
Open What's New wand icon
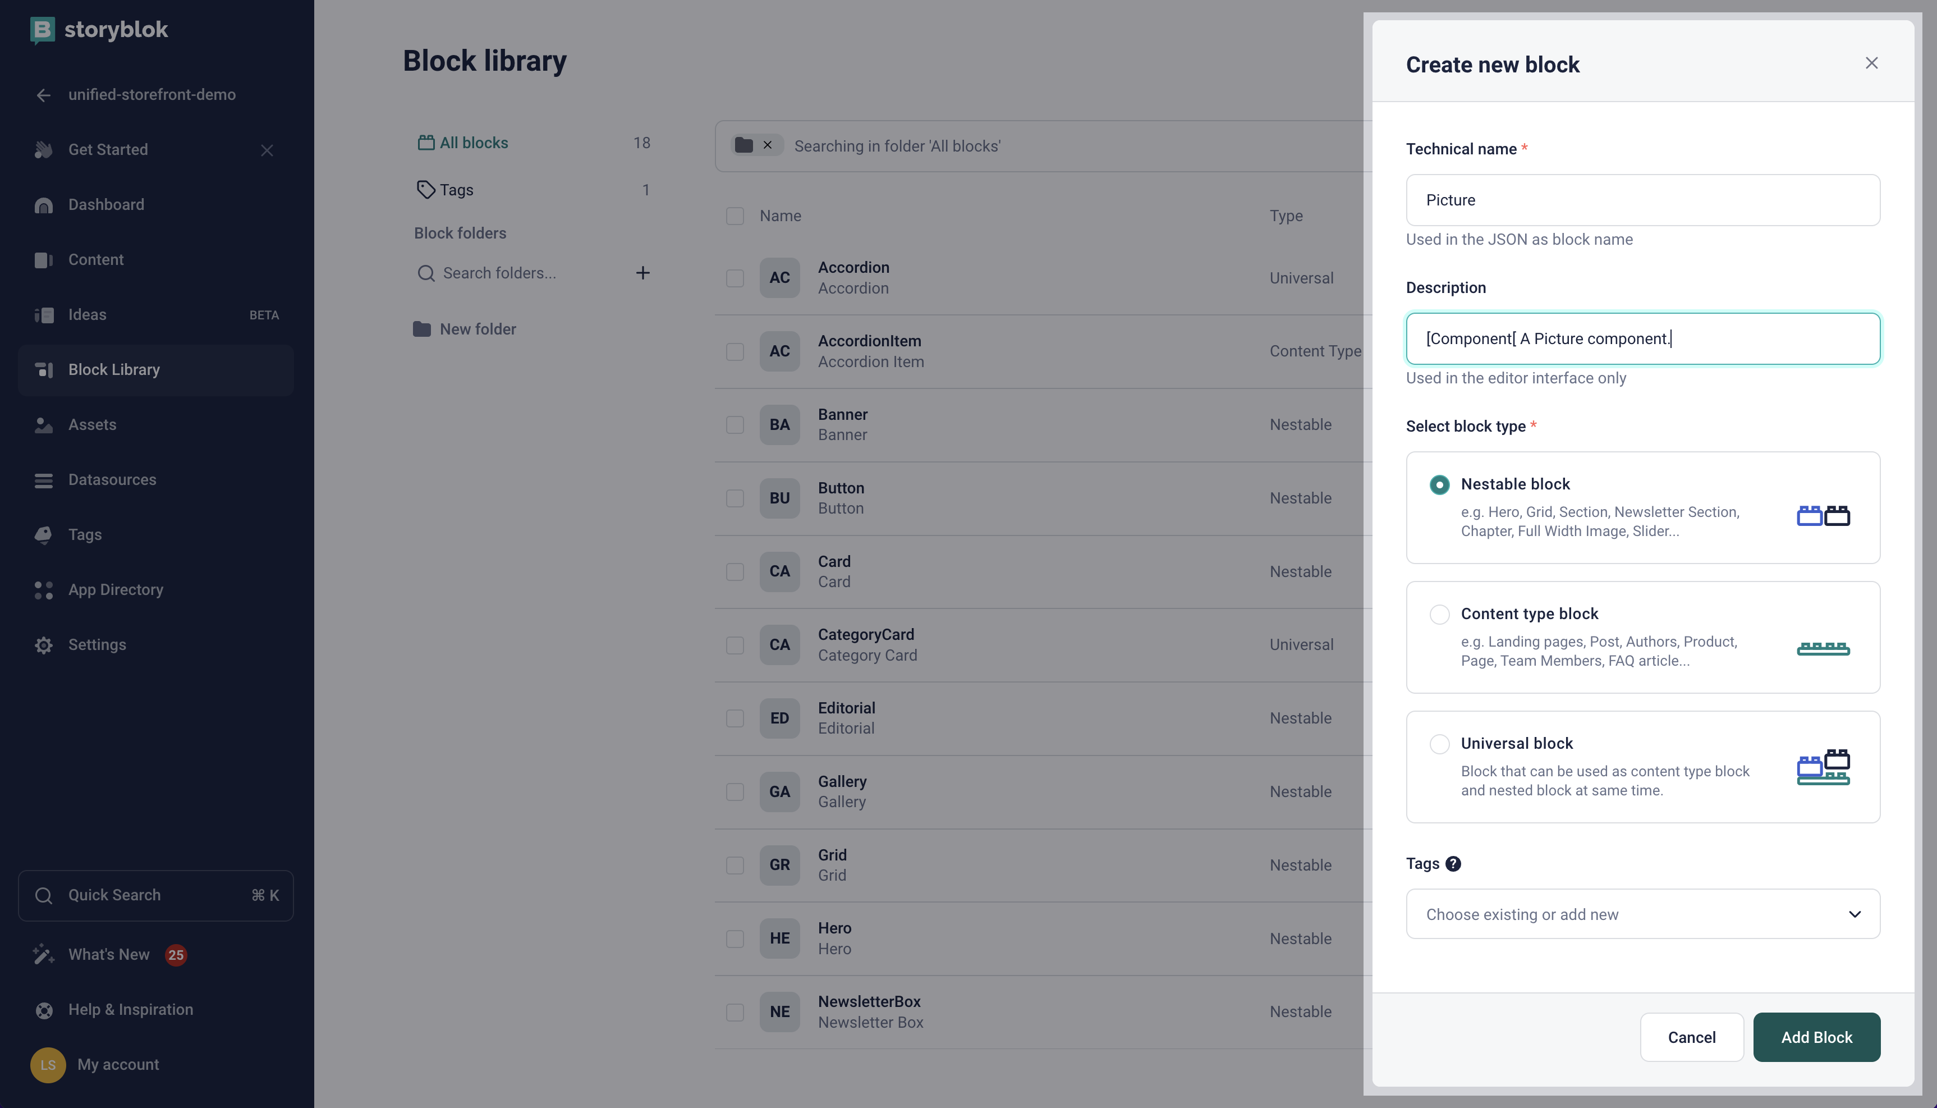pyautogui.click(x=43, y=954)
